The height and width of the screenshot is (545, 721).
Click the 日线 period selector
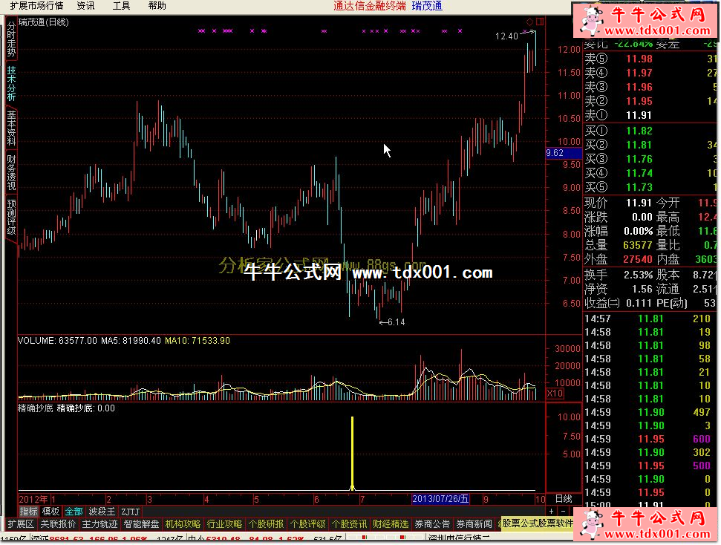pyautogui.click(x=564, y=499)
